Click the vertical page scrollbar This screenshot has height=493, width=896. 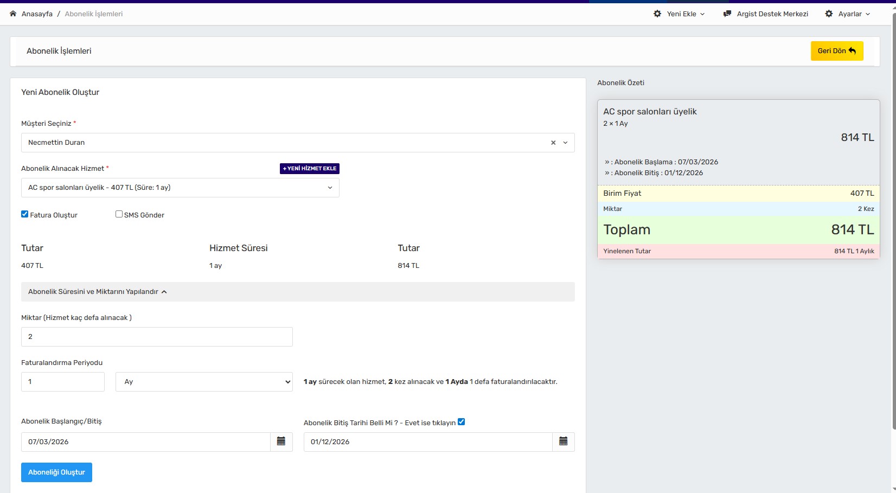tap(892, 217)
